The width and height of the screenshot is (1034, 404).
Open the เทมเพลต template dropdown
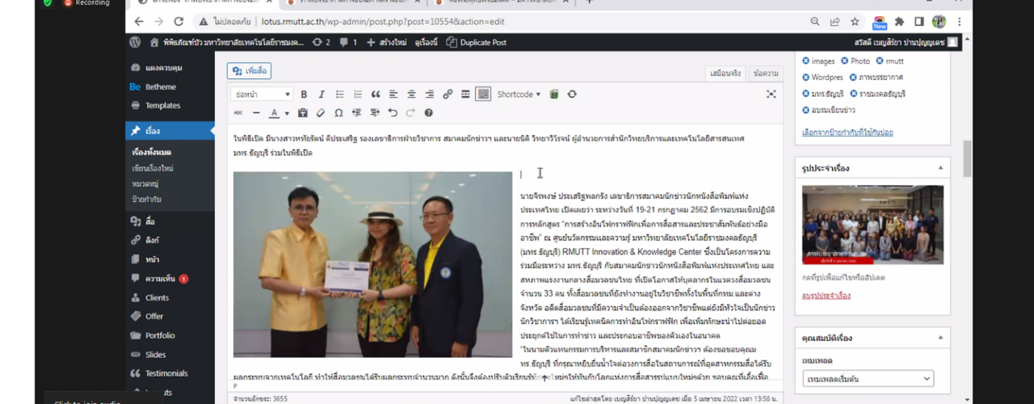(x=868, y=378)
